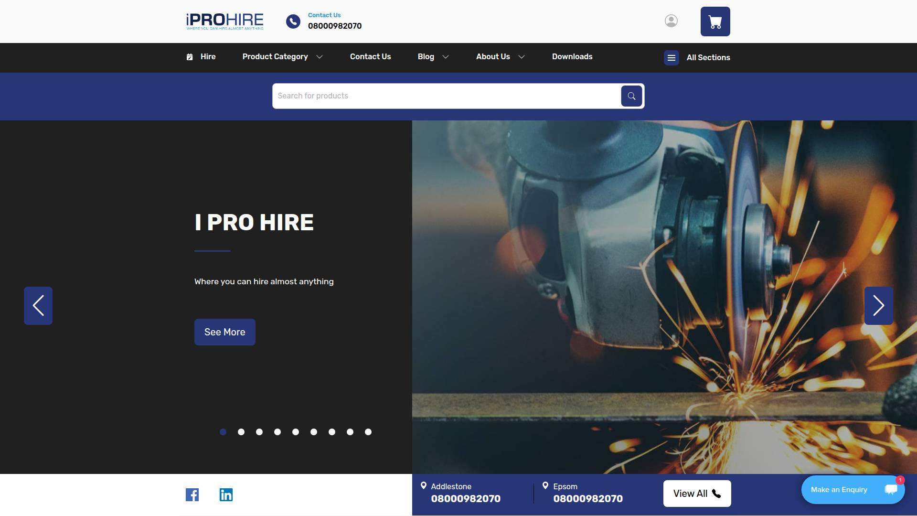Open the All Sections hamburger menu
Screen dimensions: 917x516
coord(671,57)
